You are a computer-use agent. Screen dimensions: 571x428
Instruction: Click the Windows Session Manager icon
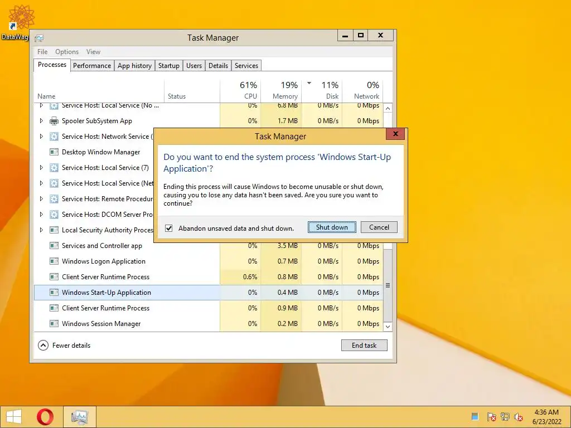click(x=54, y=324)
